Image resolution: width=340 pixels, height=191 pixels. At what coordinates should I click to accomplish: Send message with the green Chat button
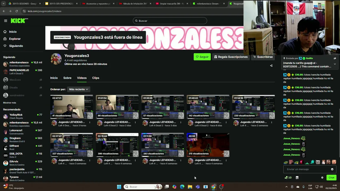[x=331, y=178]
